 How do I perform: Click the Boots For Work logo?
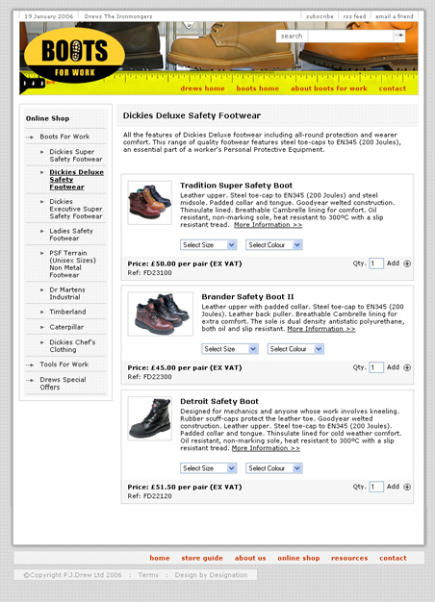click(x=74, y=56)
